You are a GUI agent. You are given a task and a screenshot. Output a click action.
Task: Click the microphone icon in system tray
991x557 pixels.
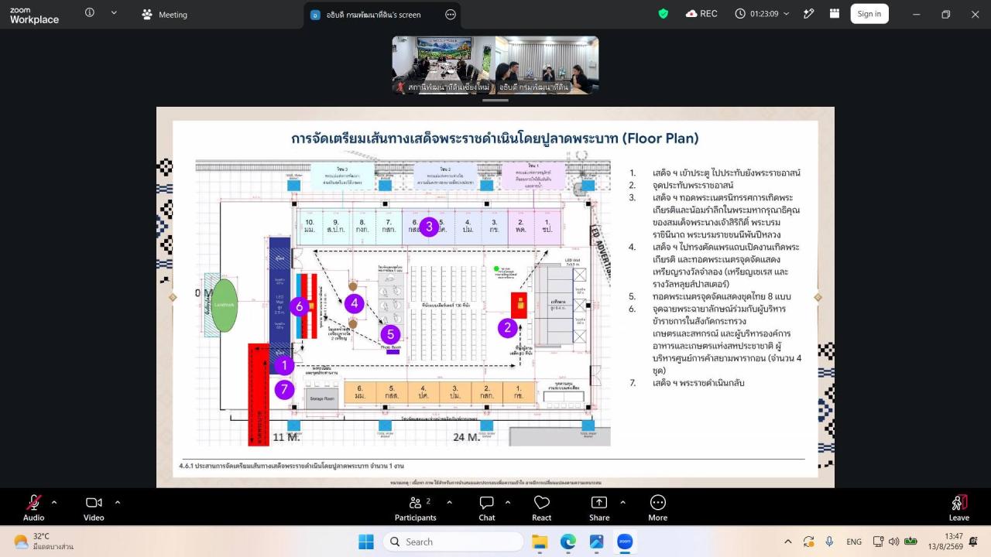coord(829,542)
